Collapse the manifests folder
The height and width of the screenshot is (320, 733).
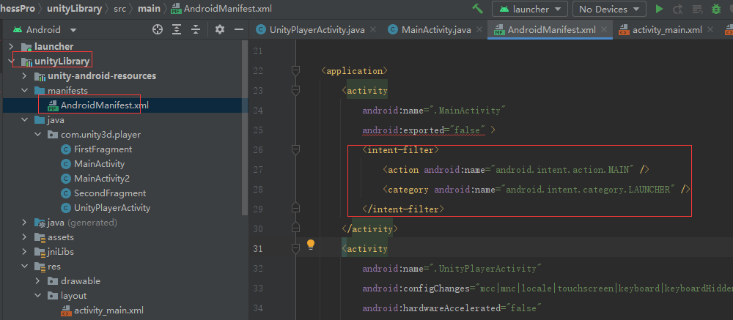(x=24, y=91)
